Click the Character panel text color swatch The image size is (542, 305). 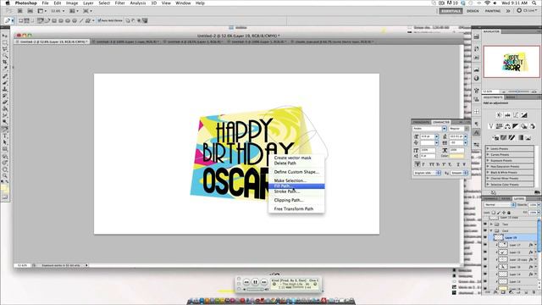click(456, 156)
